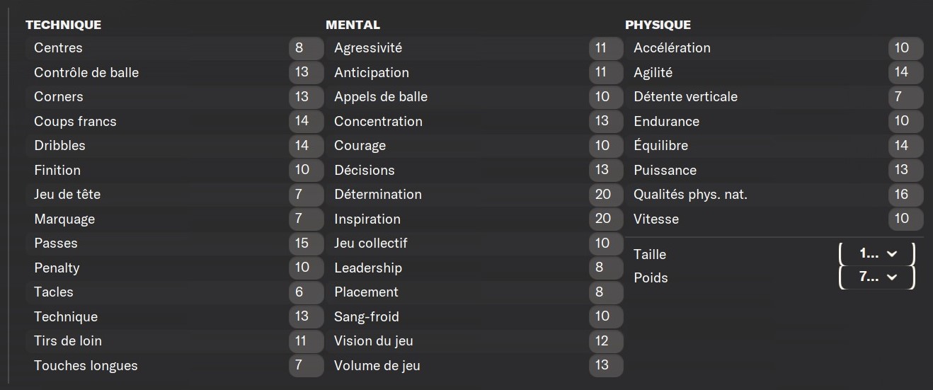Select the Coups francs value box

pos(307,121)
